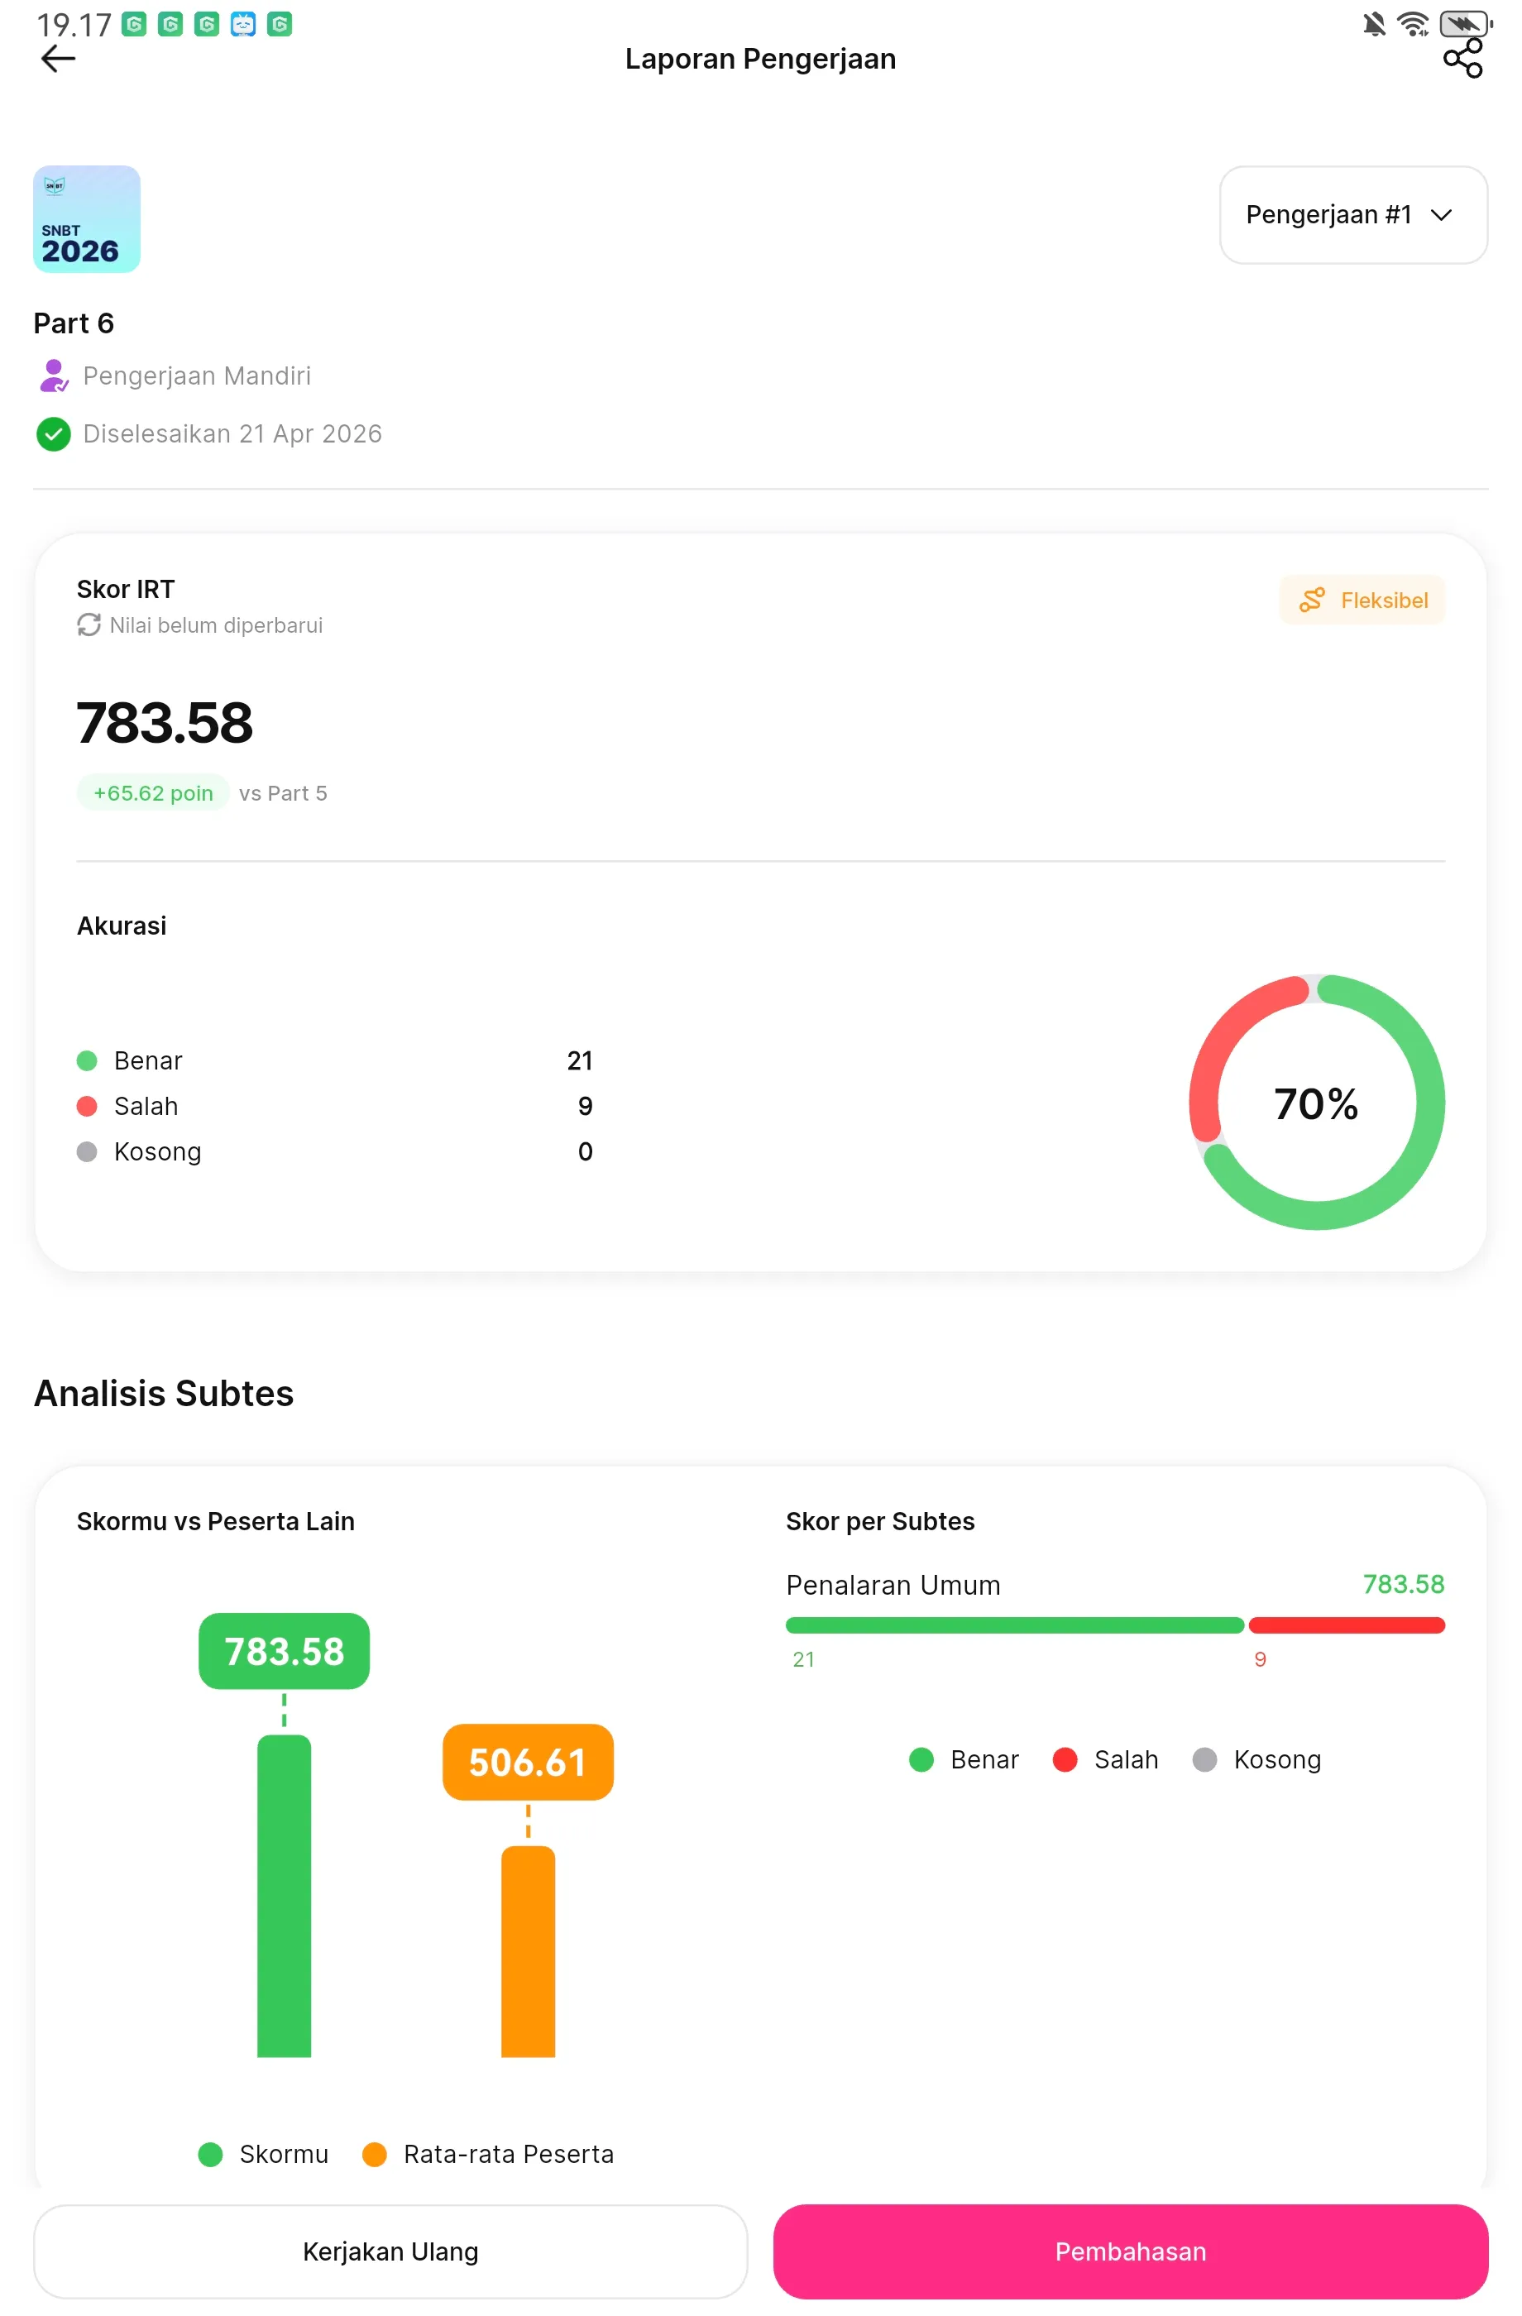Open the Pengerjaan #1 dropdown

[1352, 215]
